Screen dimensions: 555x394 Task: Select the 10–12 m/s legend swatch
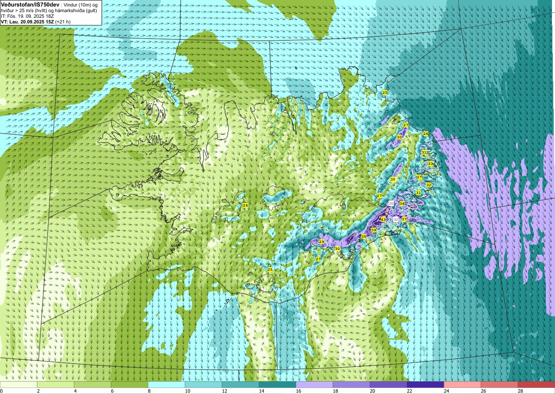point(203,384)
